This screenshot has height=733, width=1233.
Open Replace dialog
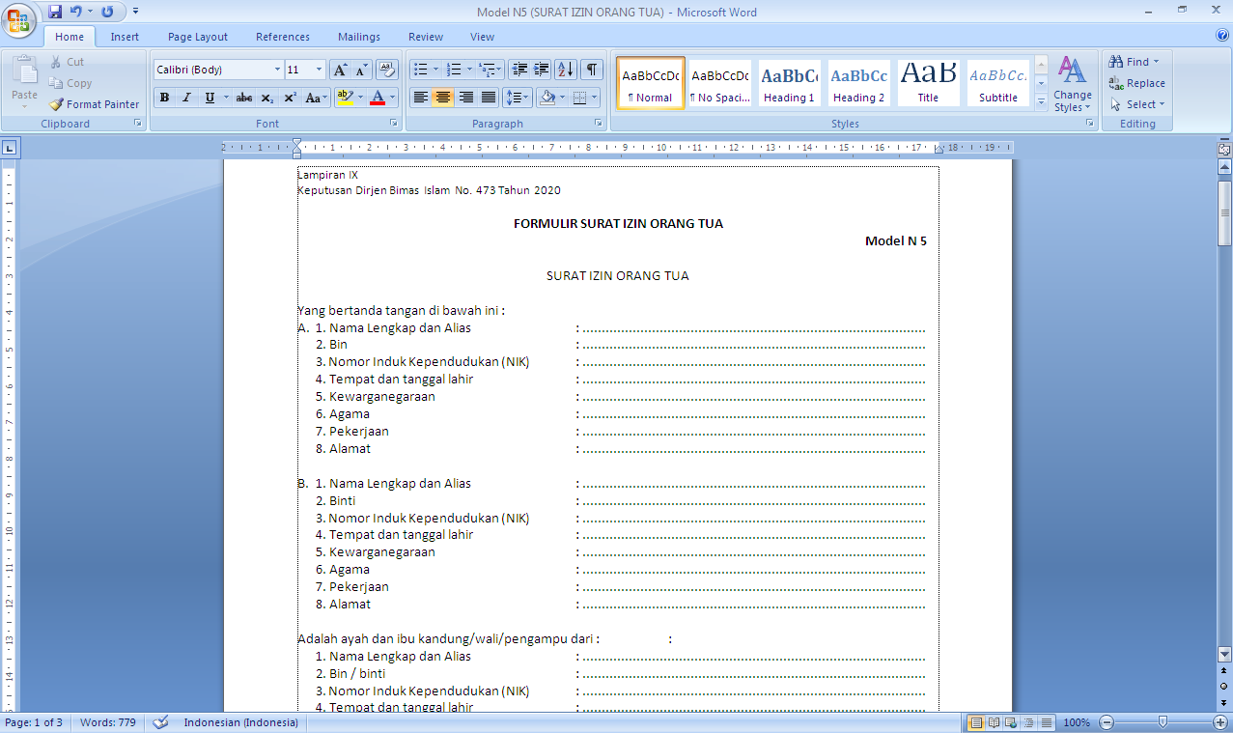1136,83
